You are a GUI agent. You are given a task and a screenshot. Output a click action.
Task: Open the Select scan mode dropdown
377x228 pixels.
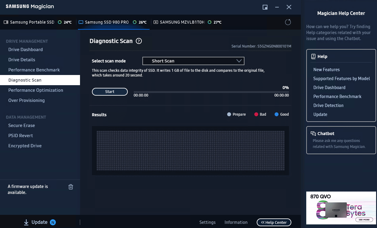click(x=193, y=61)
